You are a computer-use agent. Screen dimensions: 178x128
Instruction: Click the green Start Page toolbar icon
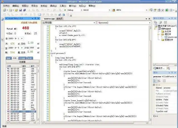(x=167, y=10)
